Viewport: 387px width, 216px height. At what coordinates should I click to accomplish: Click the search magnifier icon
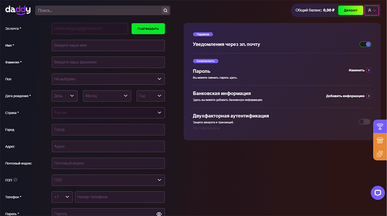click(165, 10)
